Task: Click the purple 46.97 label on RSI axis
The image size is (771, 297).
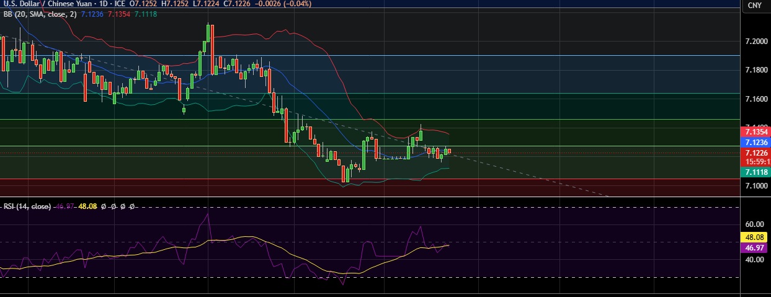Action: (x=756, y=247)
